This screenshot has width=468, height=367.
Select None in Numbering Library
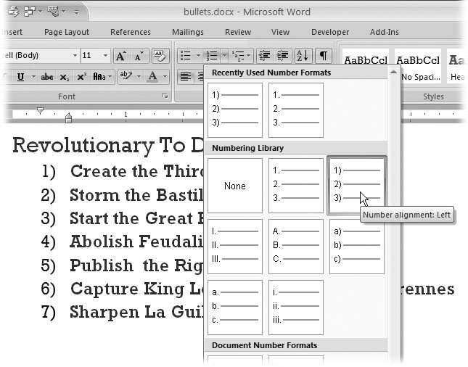point(235,186)
